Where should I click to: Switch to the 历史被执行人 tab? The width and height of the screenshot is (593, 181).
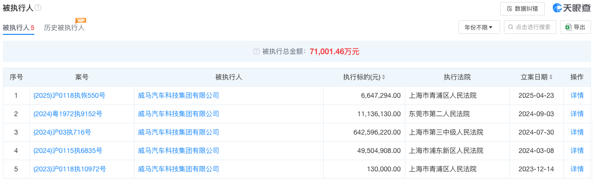click(x=64, y=28)
